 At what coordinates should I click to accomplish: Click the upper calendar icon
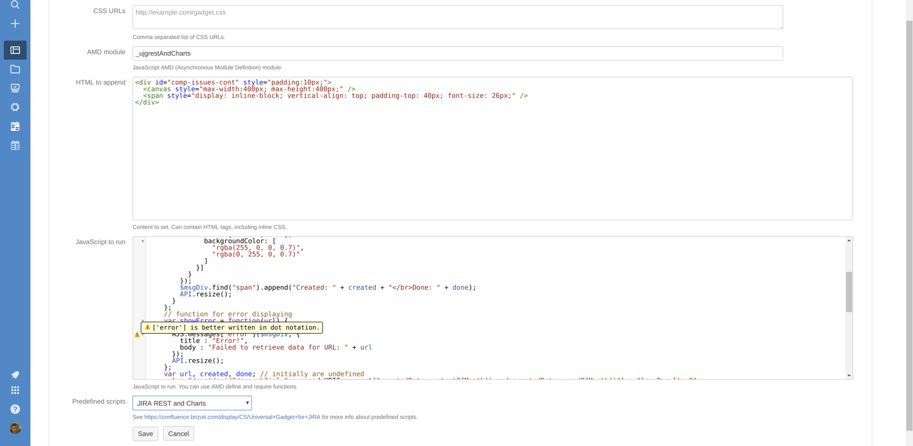click(15, 126)
